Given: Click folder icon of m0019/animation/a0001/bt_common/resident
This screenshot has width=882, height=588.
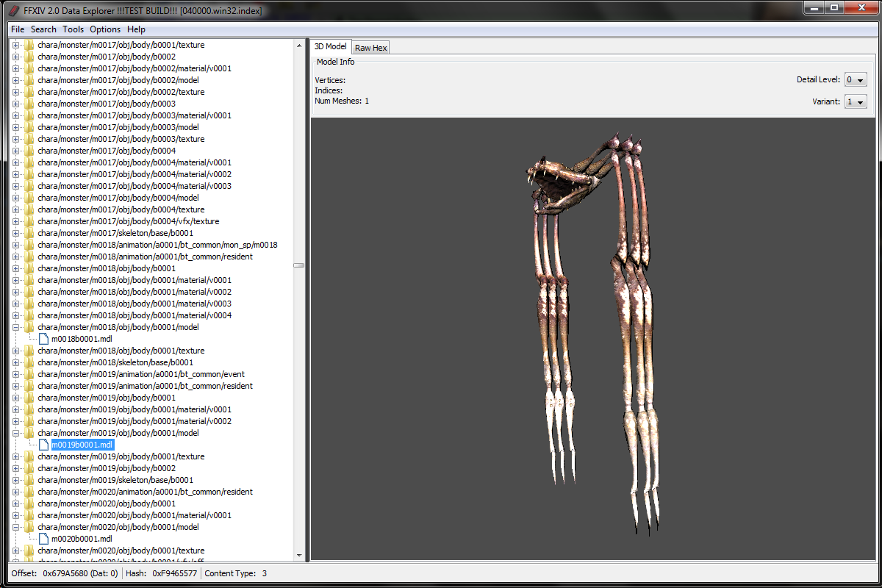Looking at the screenshot, I should click(x=29, y=386).
